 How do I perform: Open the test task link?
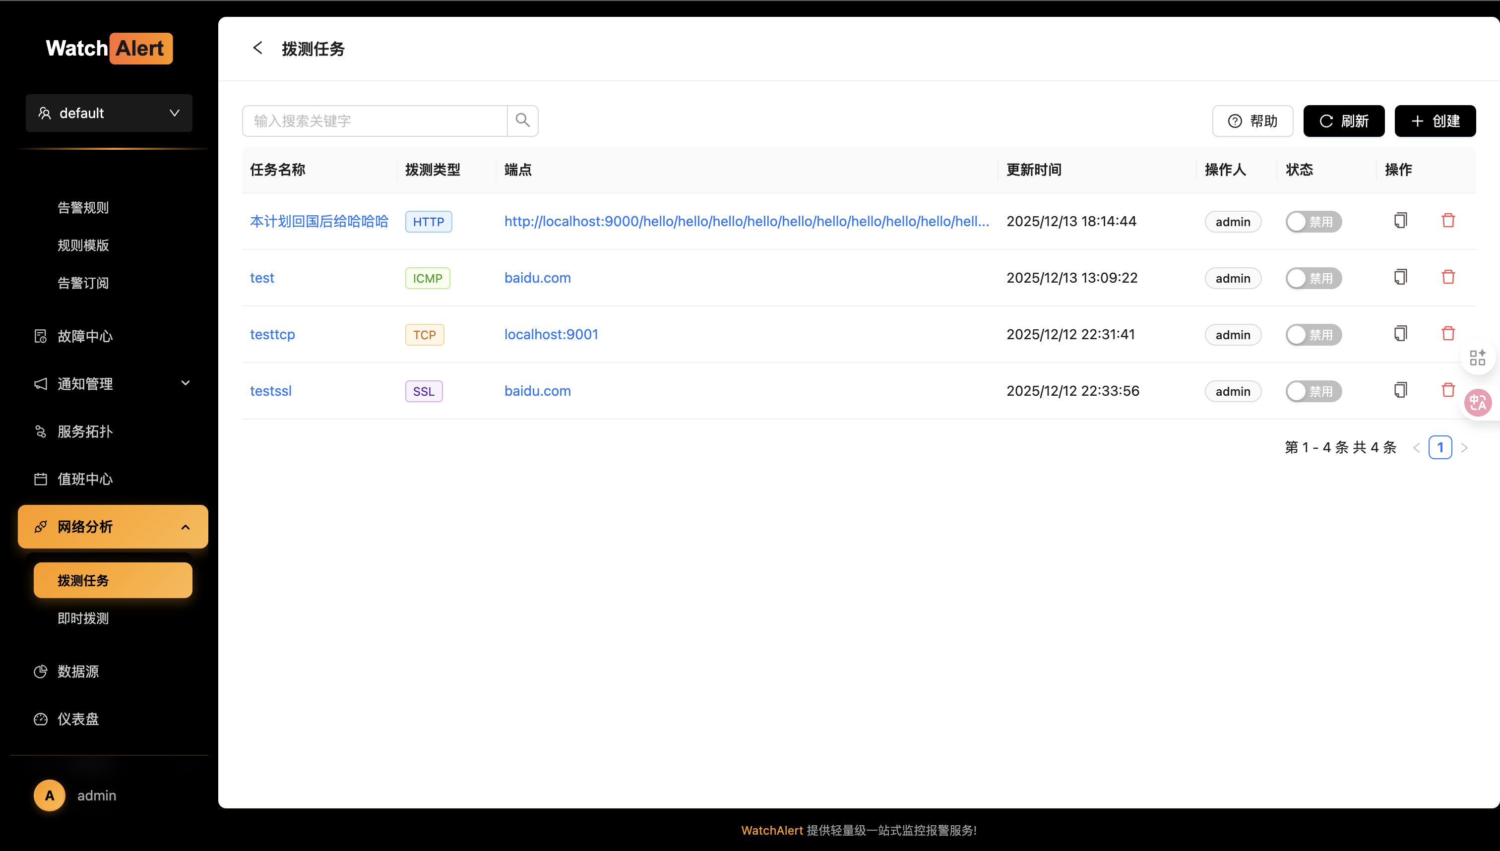(x=262, y=278)
